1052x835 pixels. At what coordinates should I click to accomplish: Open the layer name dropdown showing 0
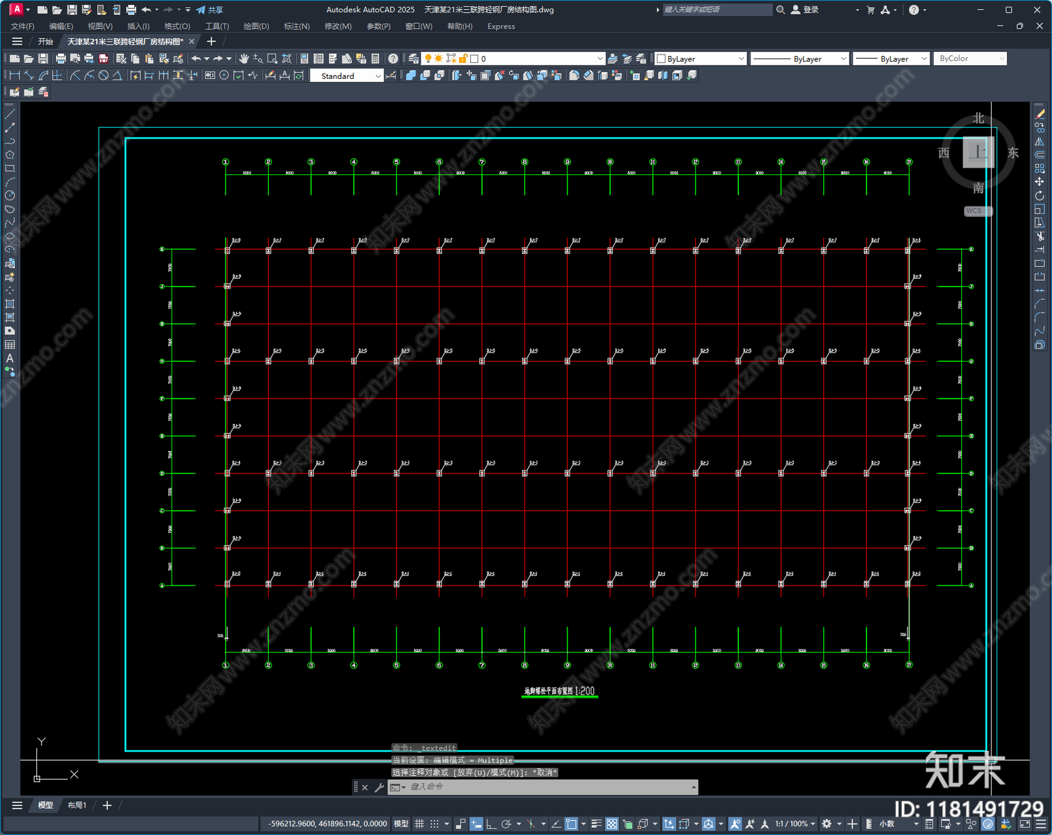514,59
